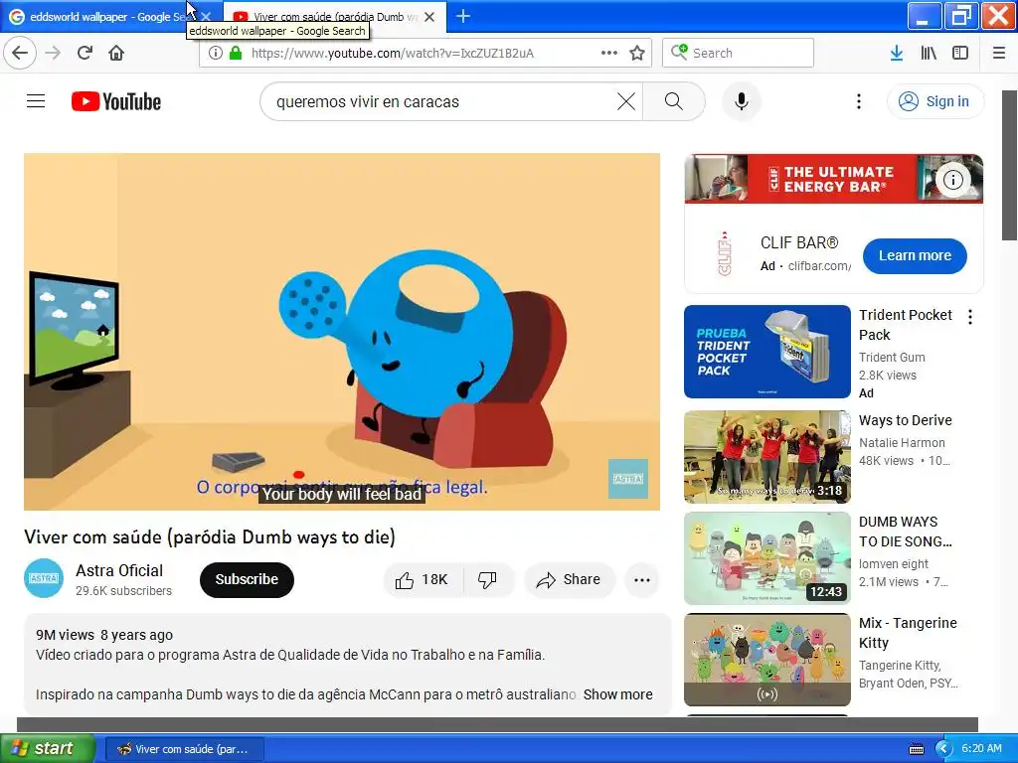Open more actions menu beside Share

[641, 579]
